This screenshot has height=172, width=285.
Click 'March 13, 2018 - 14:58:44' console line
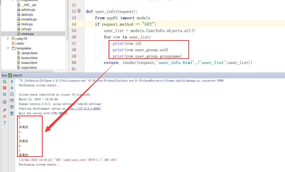tap(38, 99)
